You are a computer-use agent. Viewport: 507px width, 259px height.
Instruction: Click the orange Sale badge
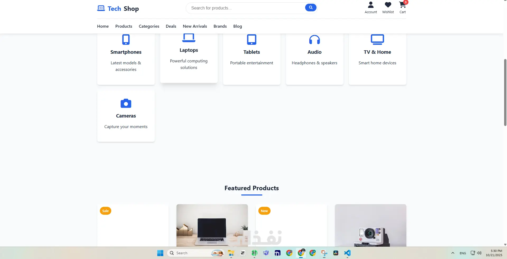tap(105, 211)
